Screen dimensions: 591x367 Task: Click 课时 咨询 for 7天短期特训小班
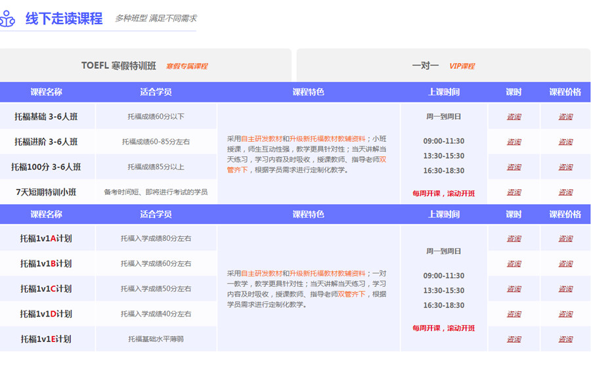tap(514, 192)
